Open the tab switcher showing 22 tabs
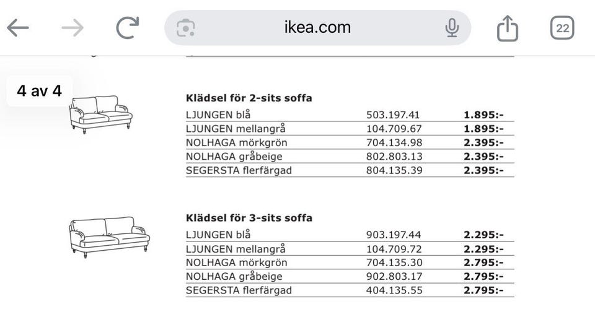The image size is (595, 312). (x=563, y=28)
